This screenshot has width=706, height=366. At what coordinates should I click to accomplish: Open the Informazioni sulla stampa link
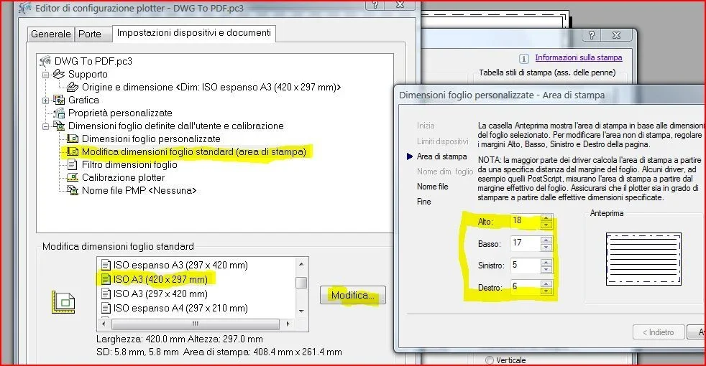[578, 57]
